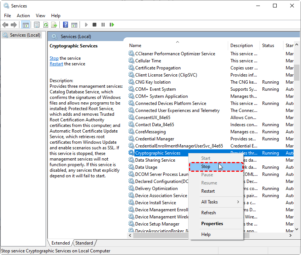Click the Export List toolbar icon
Viewport: 301px width, 255px height.
point(54,25)
